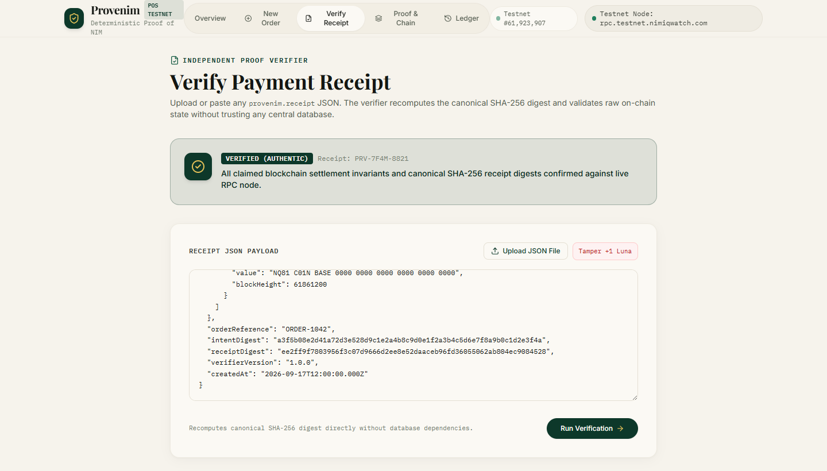827x471 pixels.
Task: Click the receiptDigest hash value
Action: [x=413, y=351]
